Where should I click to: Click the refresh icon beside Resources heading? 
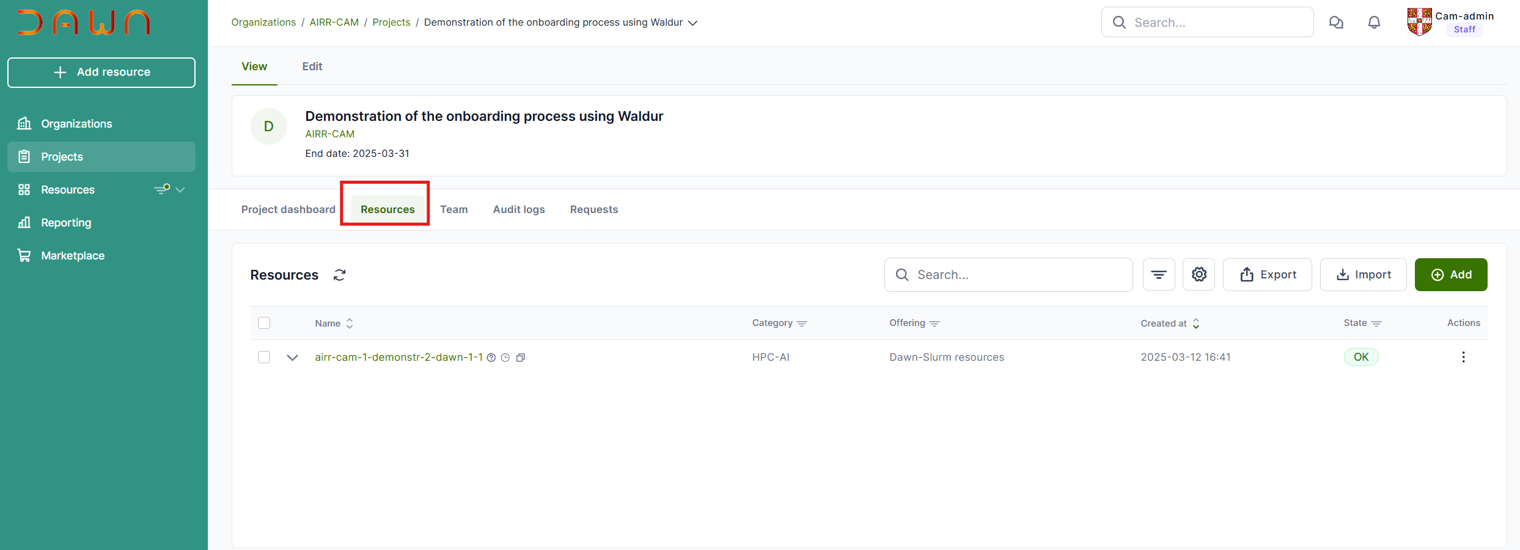click(x=339, y=275)
